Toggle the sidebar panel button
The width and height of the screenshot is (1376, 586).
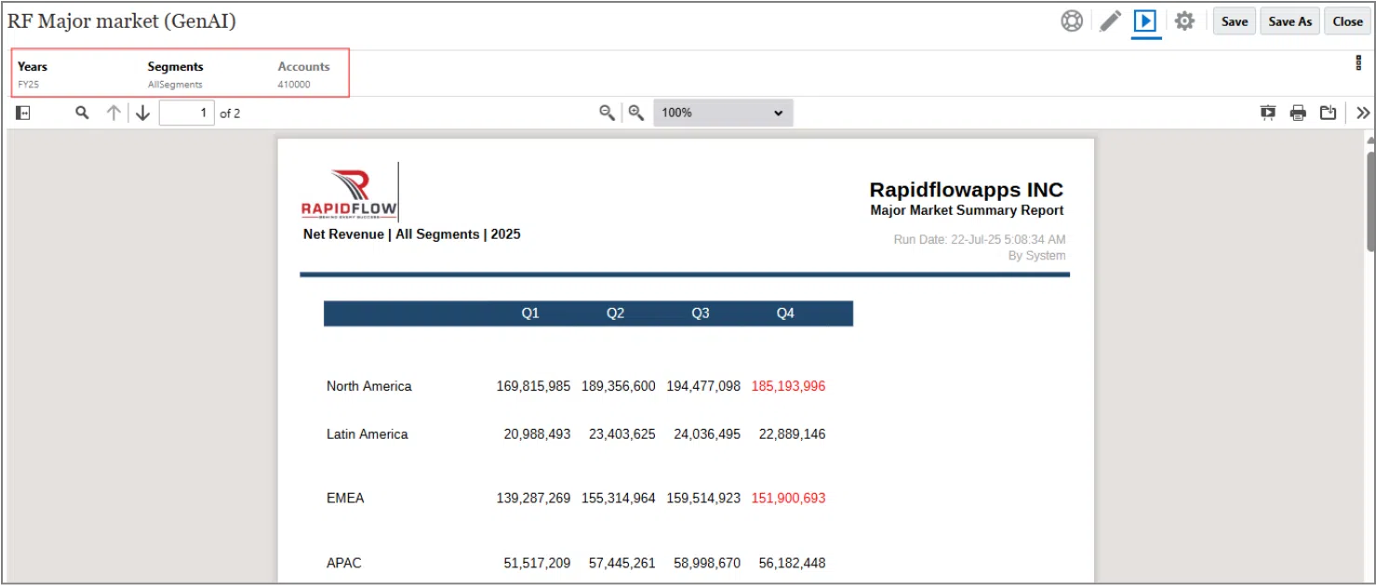tap(23, 113)
